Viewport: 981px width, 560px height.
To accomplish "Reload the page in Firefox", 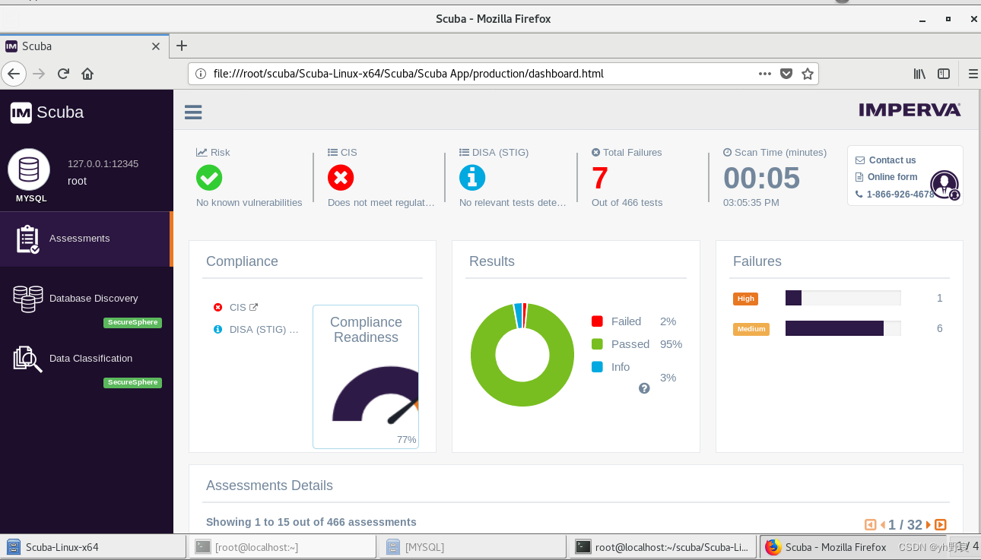I will point(63,74).
